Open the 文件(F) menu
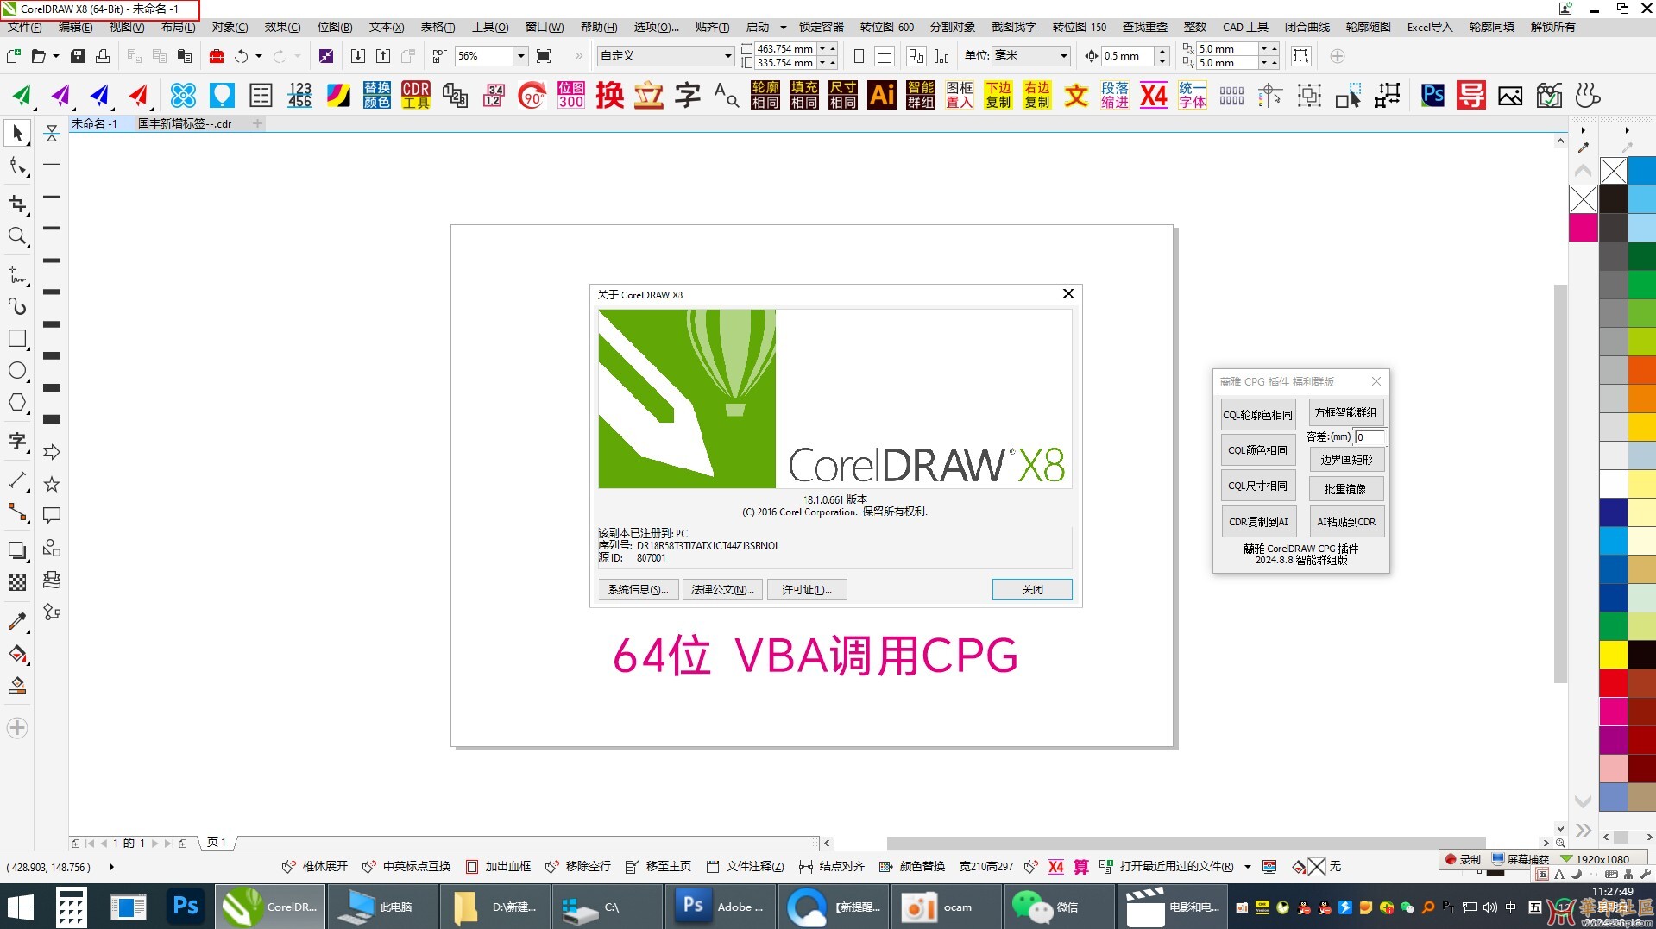The height and width of the screenshot is (929, 1656). [25, 28]
